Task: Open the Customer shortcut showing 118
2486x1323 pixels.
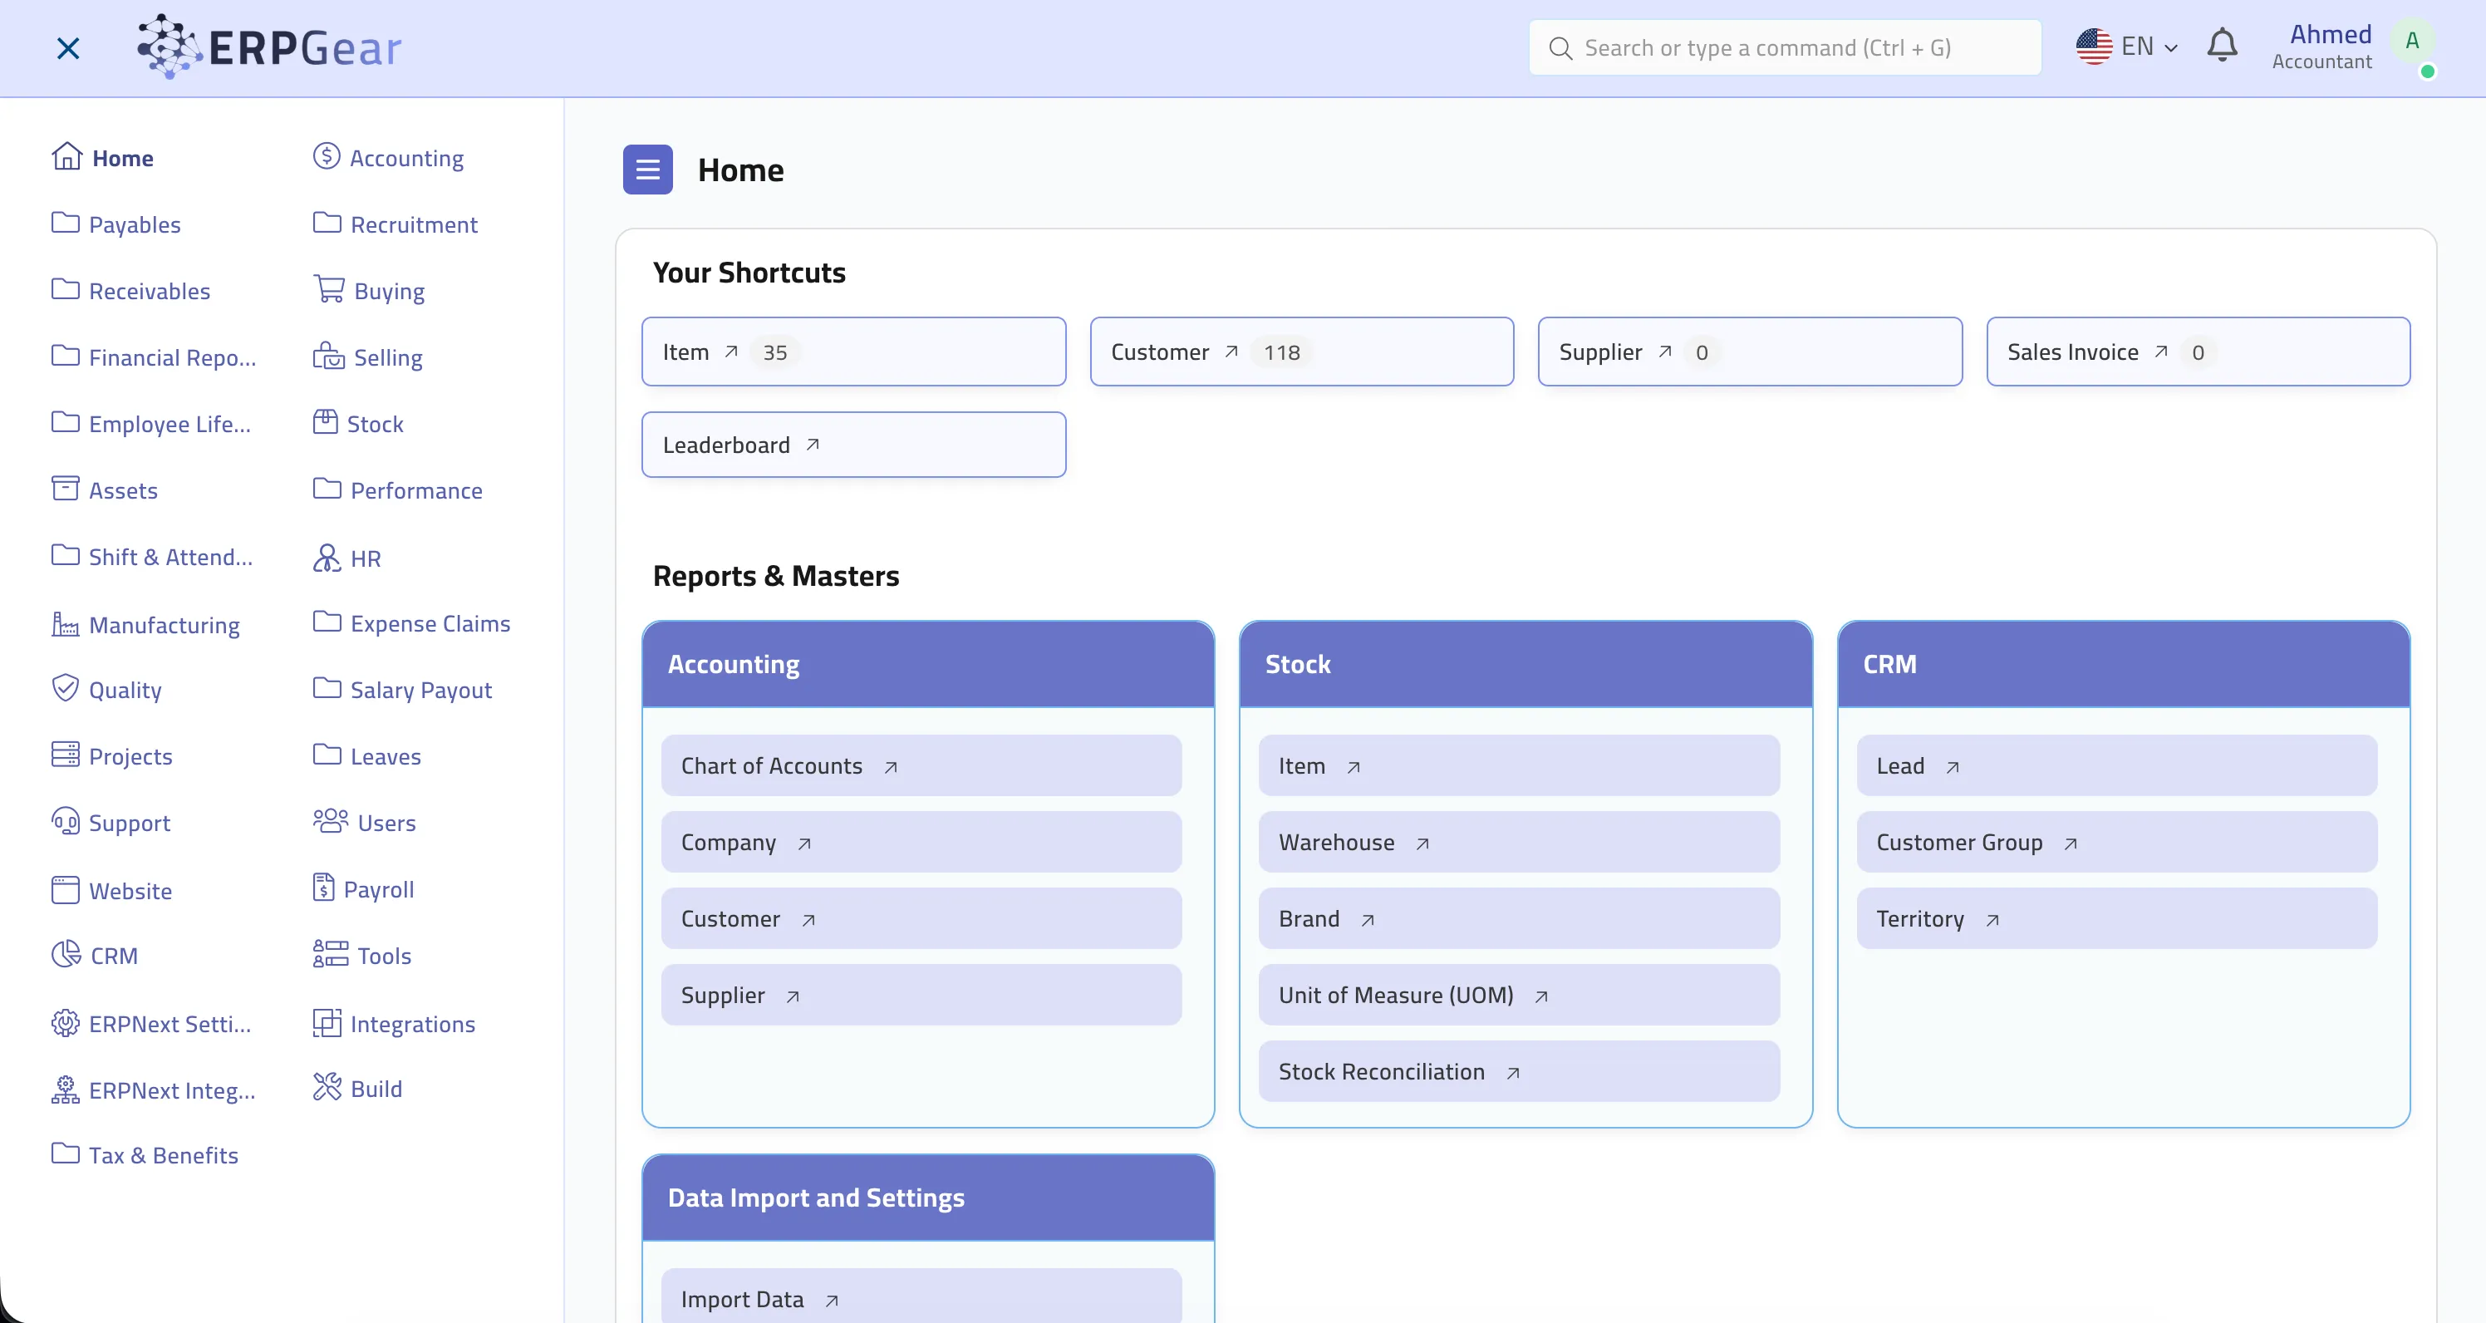Action: [x=1302, y=352]
